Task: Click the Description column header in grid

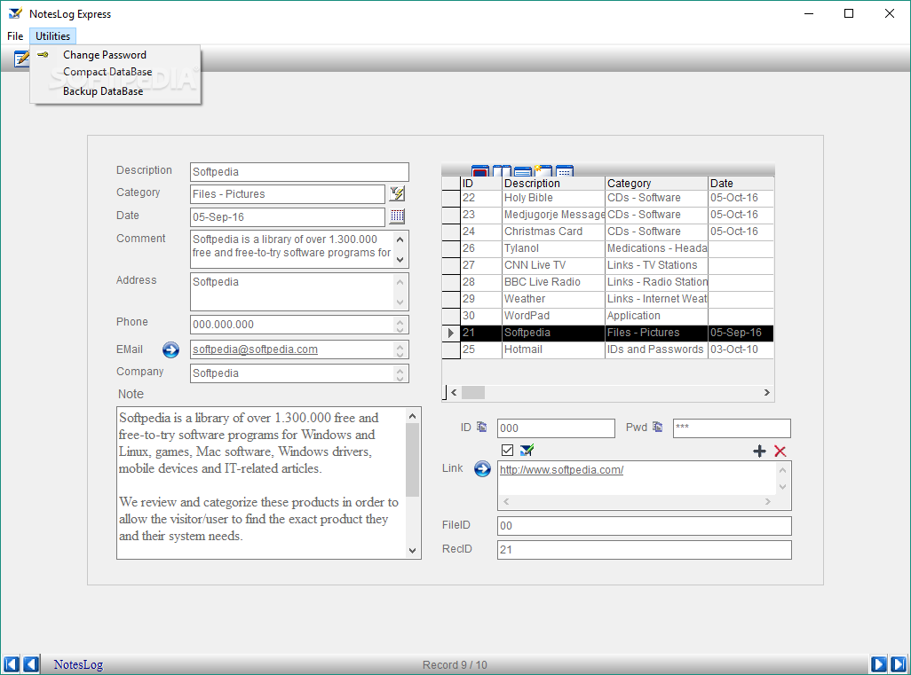Action: click(x=553, y=183)
